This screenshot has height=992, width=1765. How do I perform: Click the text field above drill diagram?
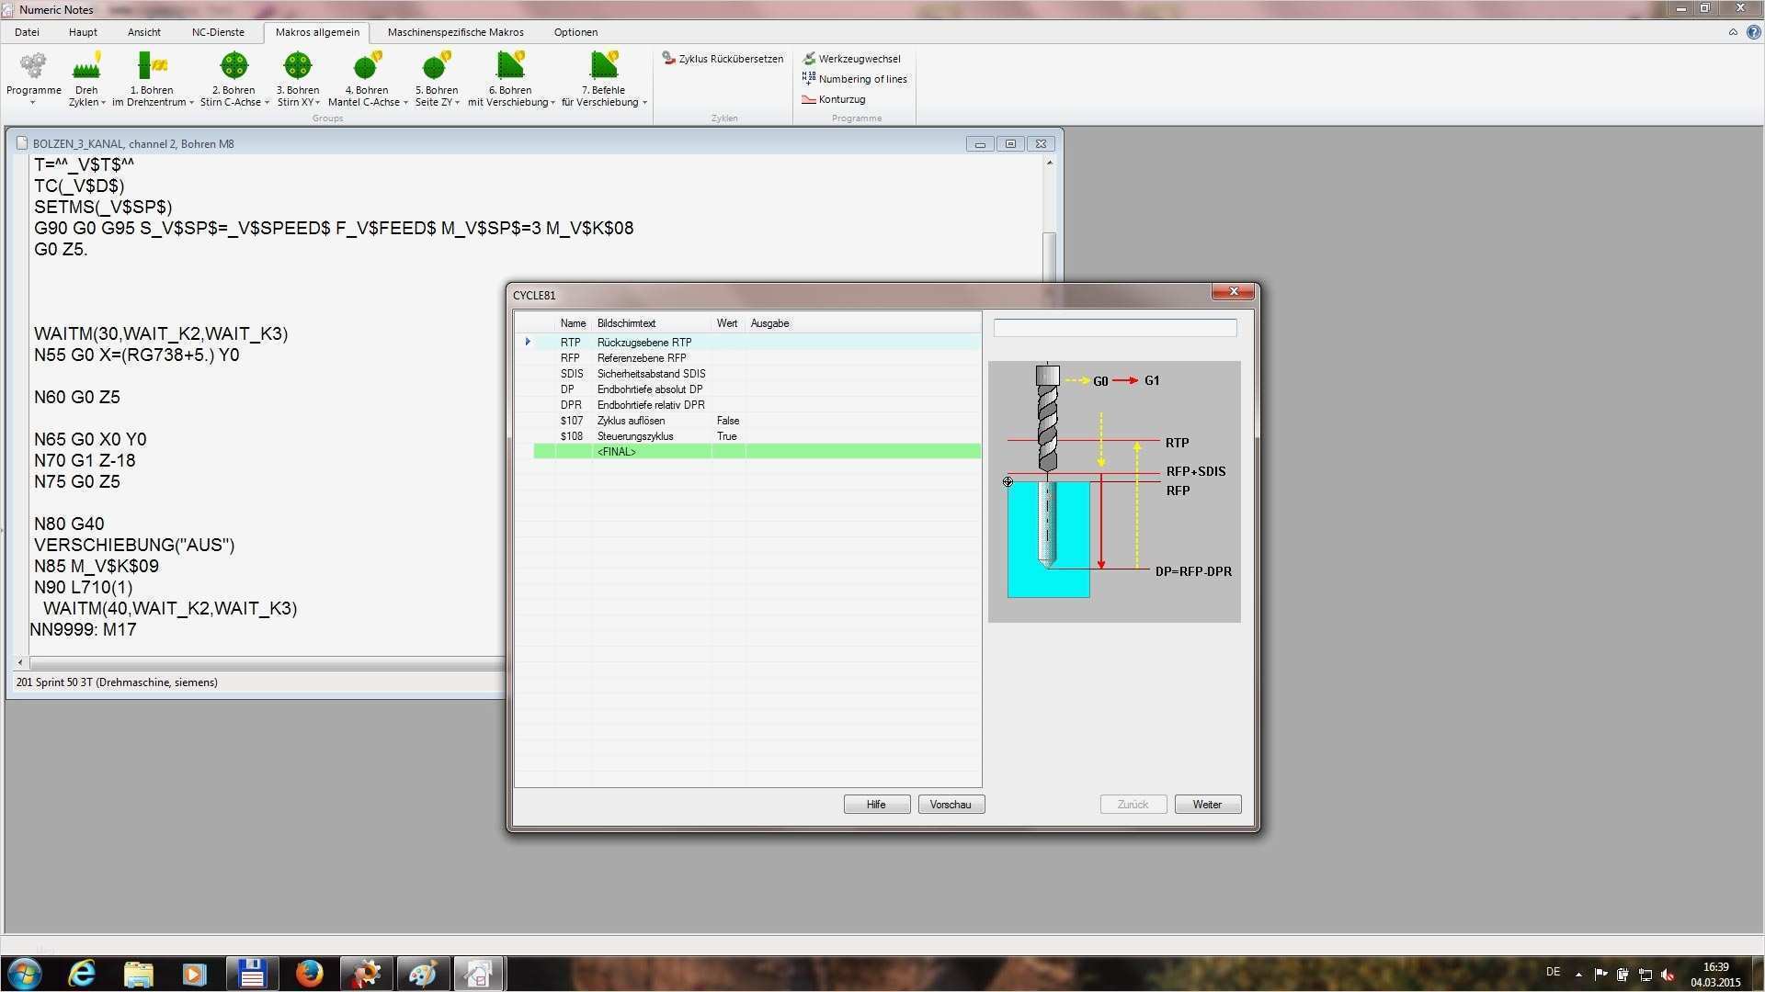tap(1114, 328)
